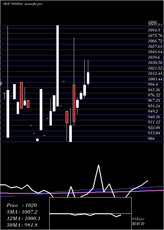The width and height of the screenshot is (164, 230).
Task: Select the 985.36 price level label
Action: [154, 90]
